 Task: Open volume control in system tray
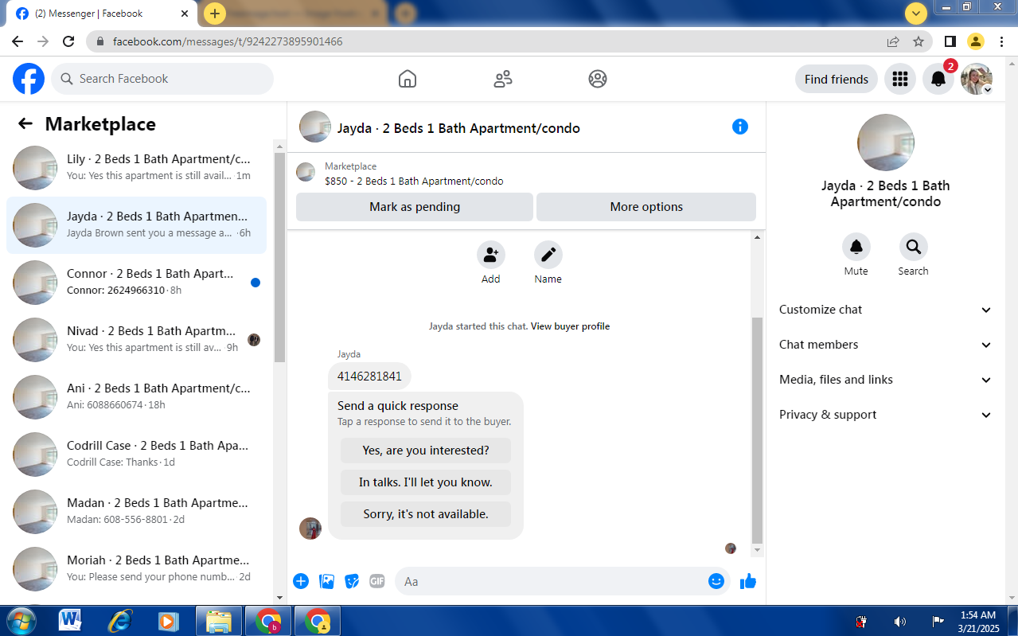(900, 622)
